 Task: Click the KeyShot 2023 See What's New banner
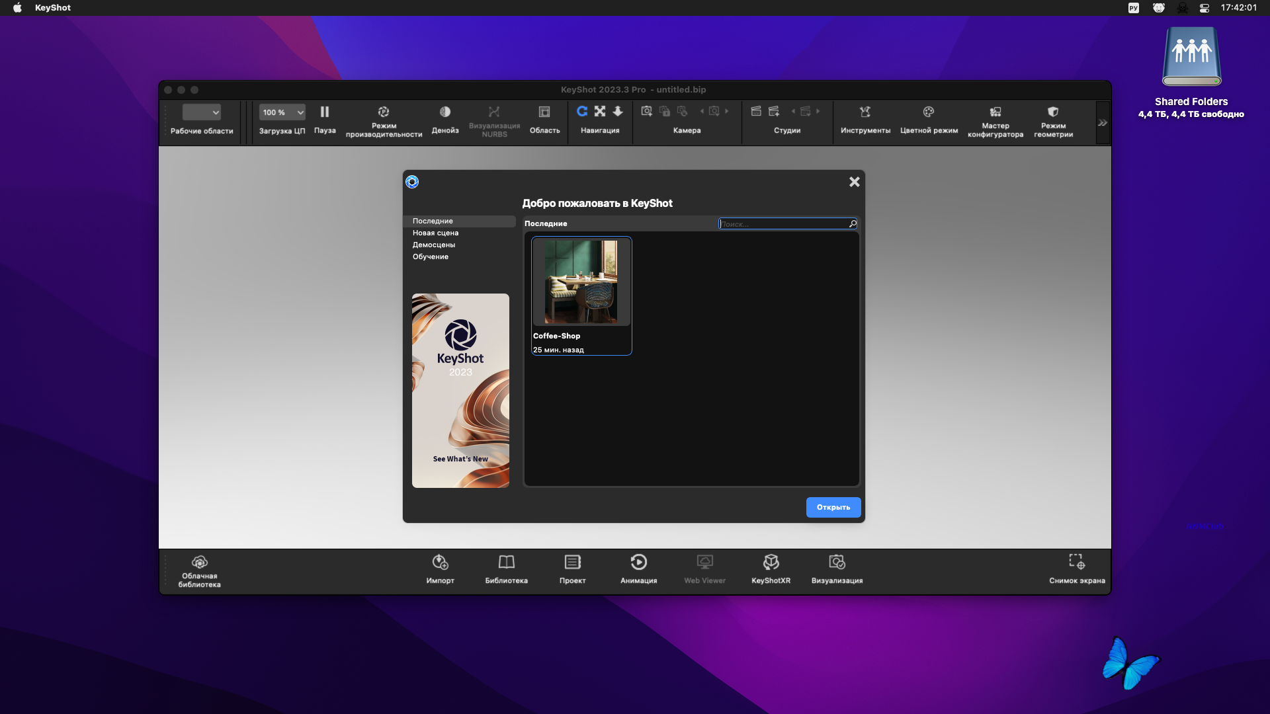460,391
